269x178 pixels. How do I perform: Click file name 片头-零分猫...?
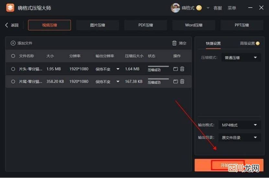(30, 69)
